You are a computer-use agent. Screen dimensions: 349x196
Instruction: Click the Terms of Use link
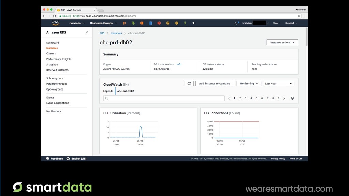tap(296, 159)
